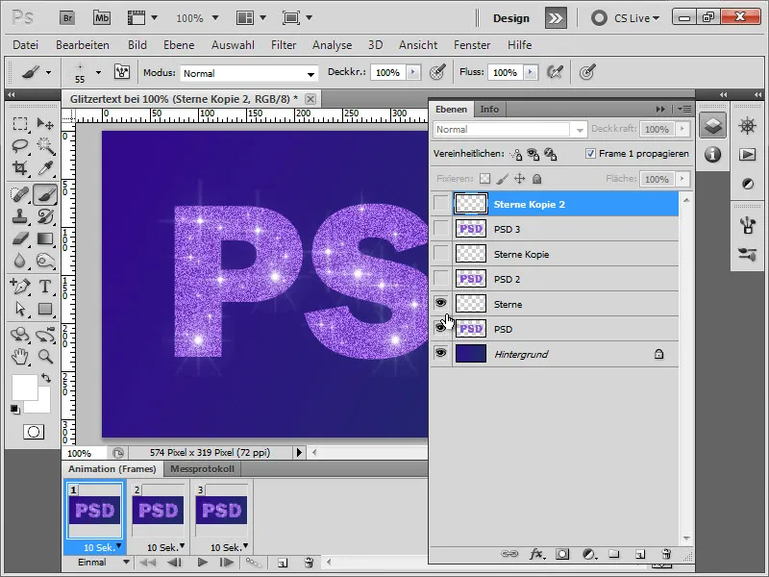Show the Sterne Kopie 2 layer visibility
Viewport: 769px width, 577px height.
pyautogui.click(x=440, y=203)
